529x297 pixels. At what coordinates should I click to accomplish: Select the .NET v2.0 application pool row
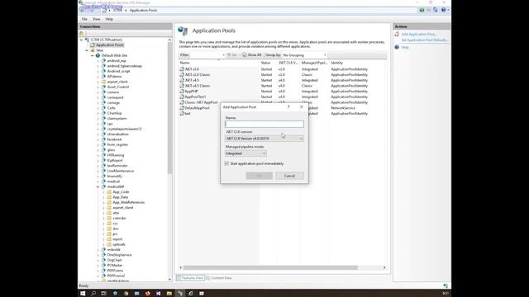(283, 69)
